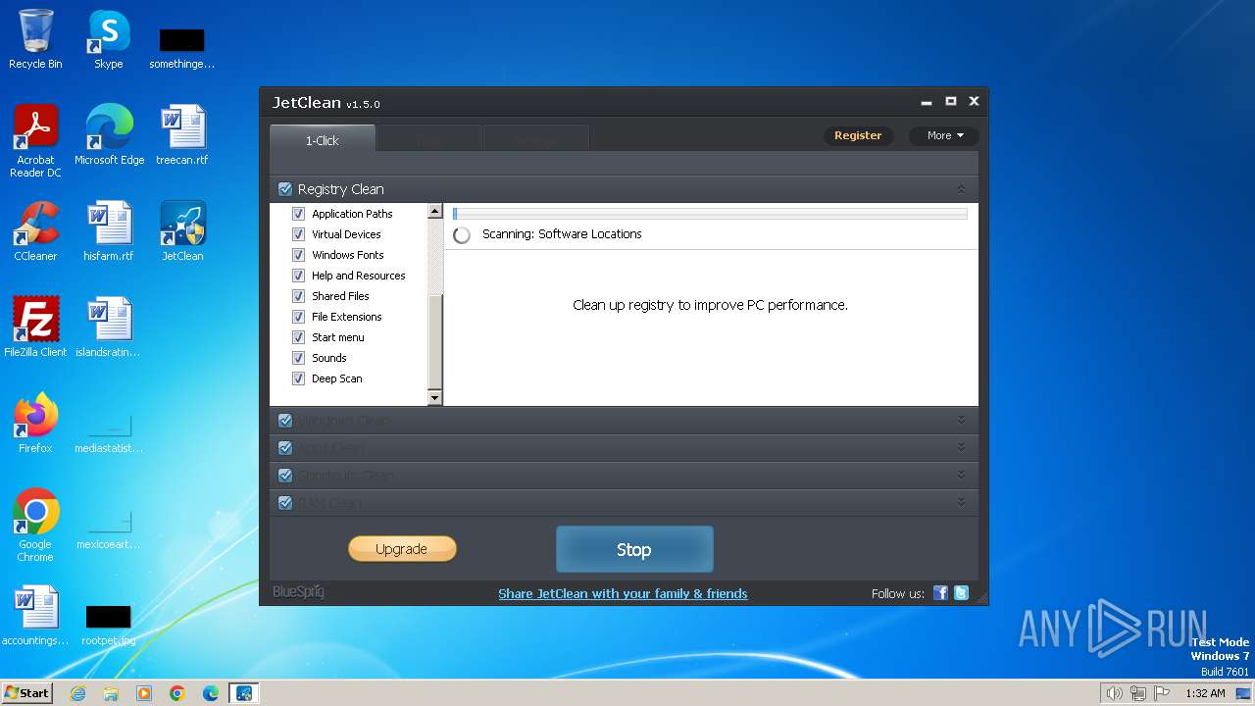Screen dimensions: 1255x706
Task: Toggle the Virtual Devices checkbox
Action: tap(299, 234)
